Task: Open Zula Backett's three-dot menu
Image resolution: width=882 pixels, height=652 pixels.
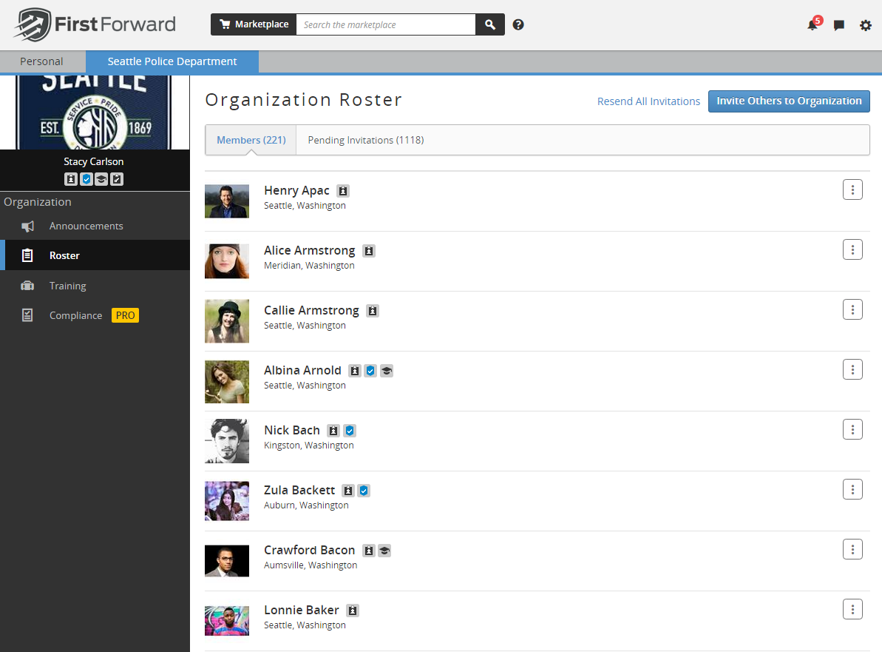Action: tap(852, 489)
